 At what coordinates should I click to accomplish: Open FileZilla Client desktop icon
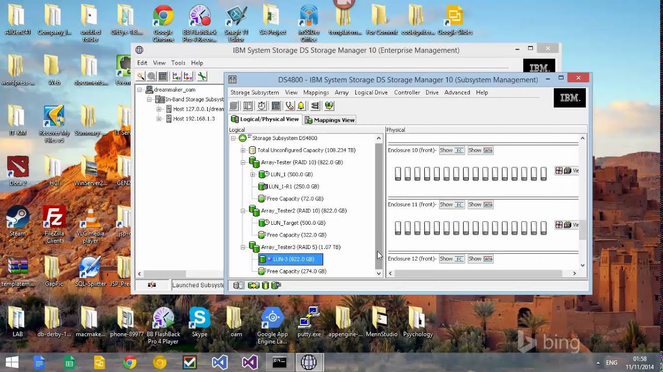tap(54, 225)
